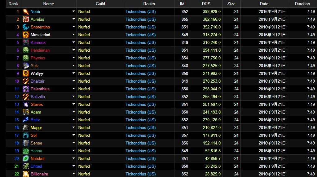This screenshot has height=177, width=317.
Task: Expand the dropdown arrow for Karenex
Action: coord(73,42)
